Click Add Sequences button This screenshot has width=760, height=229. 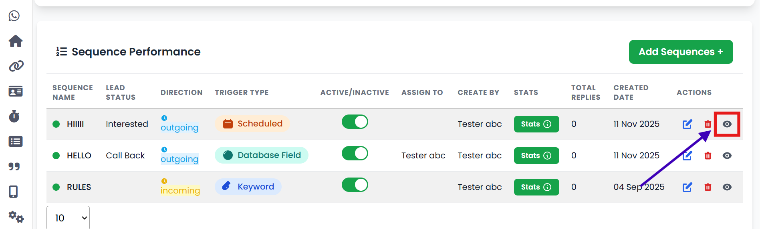click(x=681, y=52)
